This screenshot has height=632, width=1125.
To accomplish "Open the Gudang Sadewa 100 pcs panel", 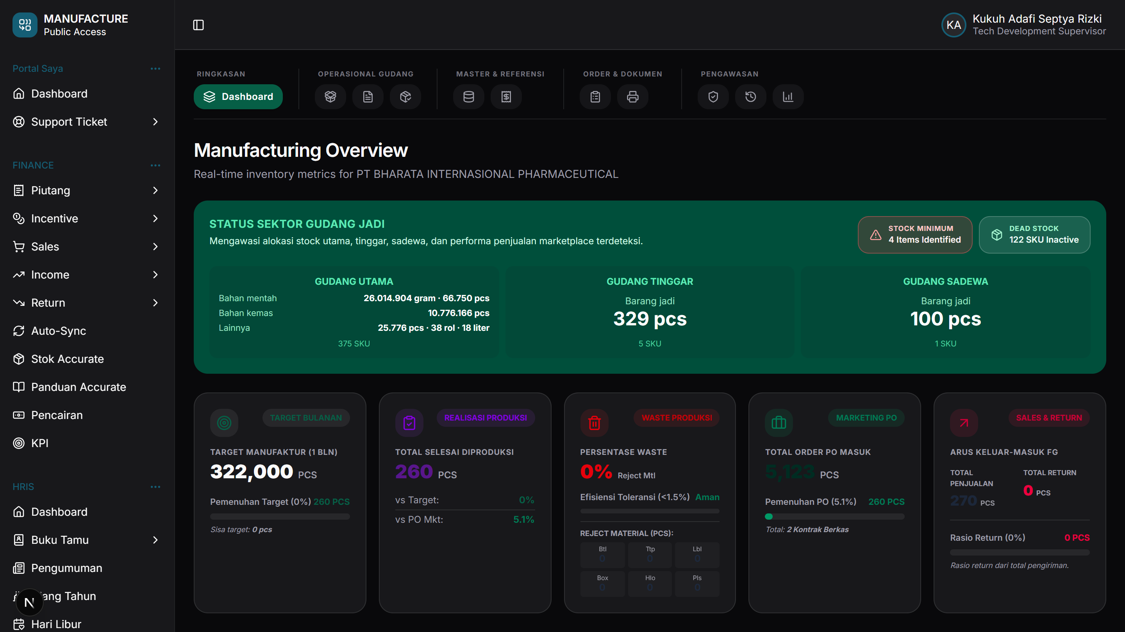I will pos(945,312).
